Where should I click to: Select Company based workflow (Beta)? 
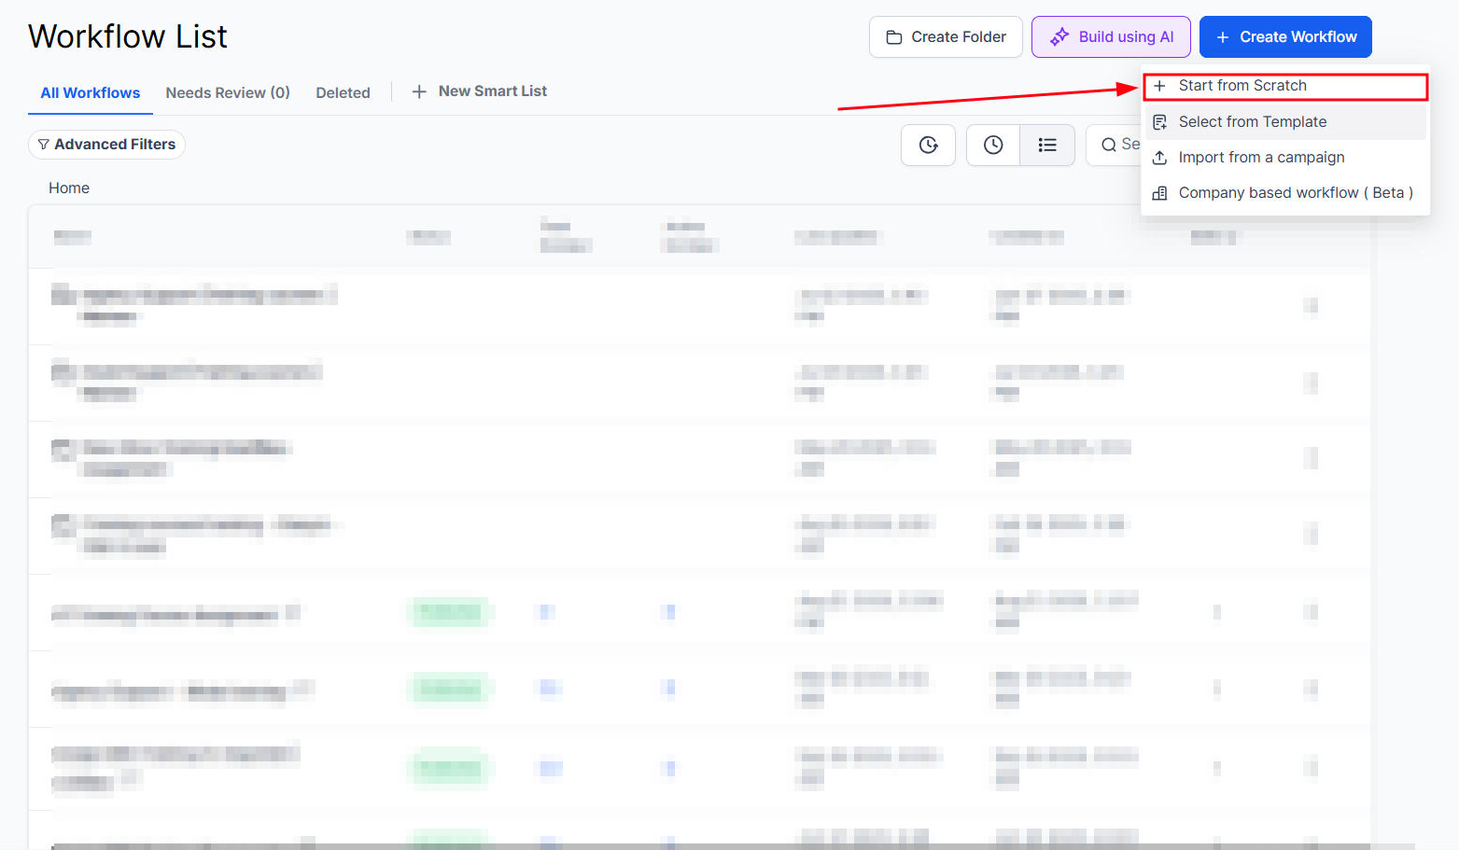pos(1286,193)
